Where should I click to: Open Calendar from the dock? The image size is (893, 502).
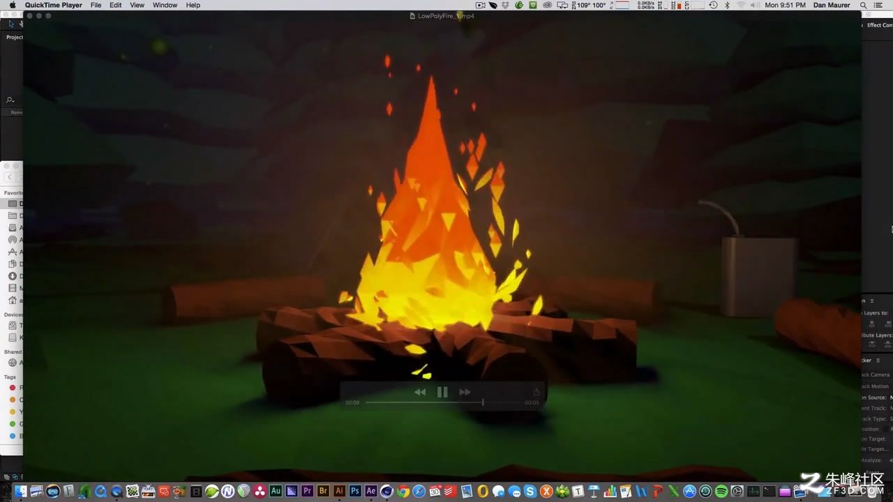434,491
